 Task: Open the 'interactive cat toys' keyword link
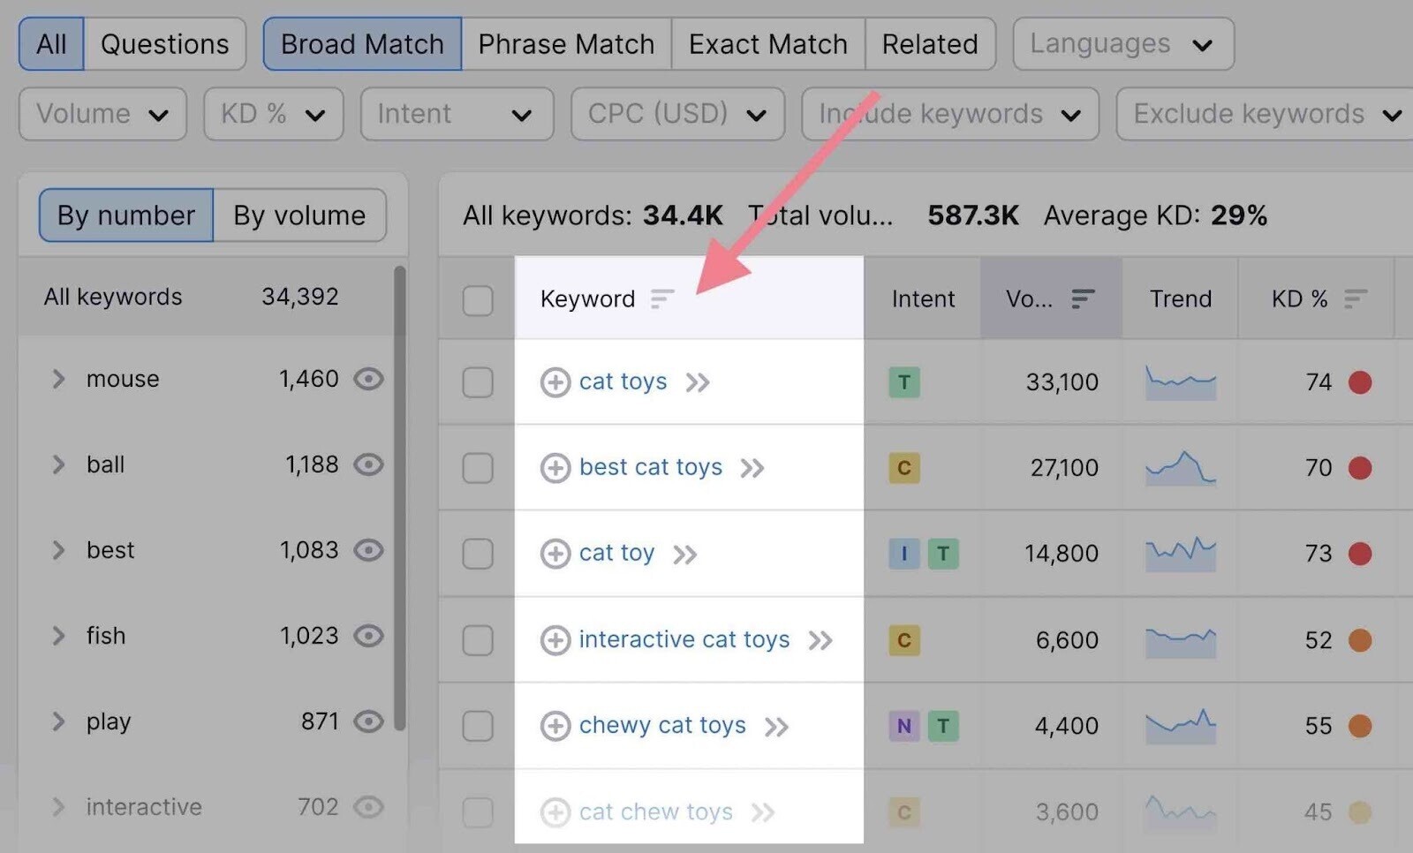(684, 639)
